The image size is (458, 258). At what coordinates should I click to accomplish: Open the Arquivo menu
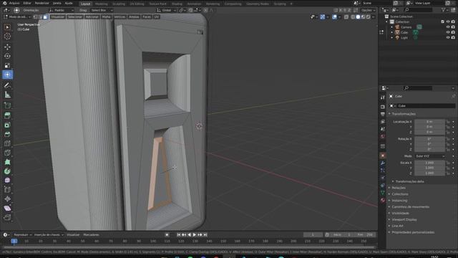tap(14, 3)
